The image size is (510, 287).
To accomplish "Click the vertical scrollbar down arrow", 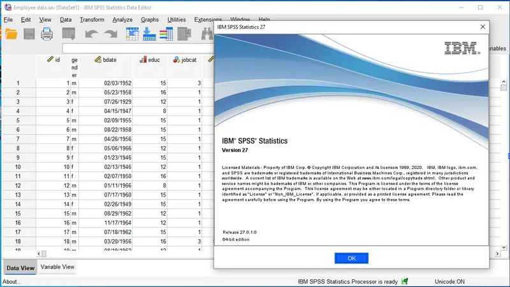I will click(504, 247).
